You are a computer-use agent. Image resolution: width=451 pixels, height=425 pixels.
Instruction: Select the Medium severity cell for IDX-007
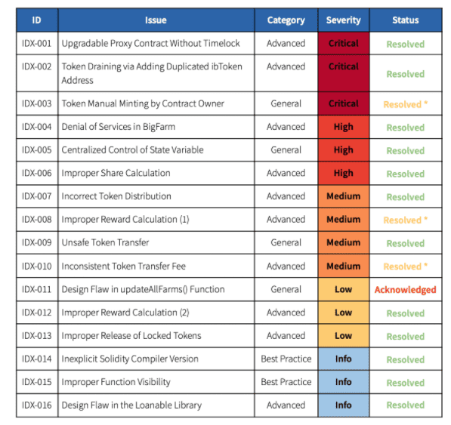click(344, 196)
